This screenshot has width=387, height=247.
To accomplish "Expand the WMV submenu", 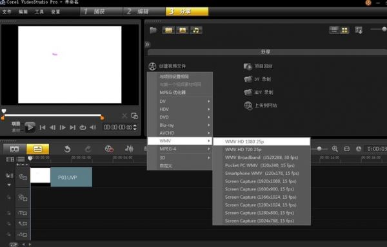I will (x=180, y=141).
